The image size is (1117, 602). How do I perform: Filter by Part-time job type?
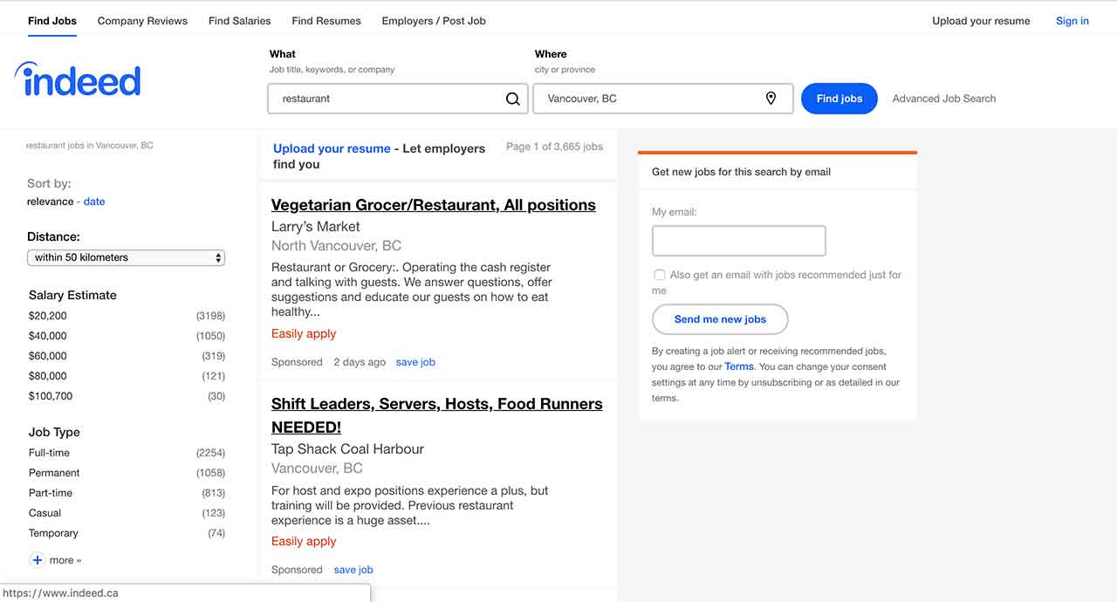click(x=51, y=493)
